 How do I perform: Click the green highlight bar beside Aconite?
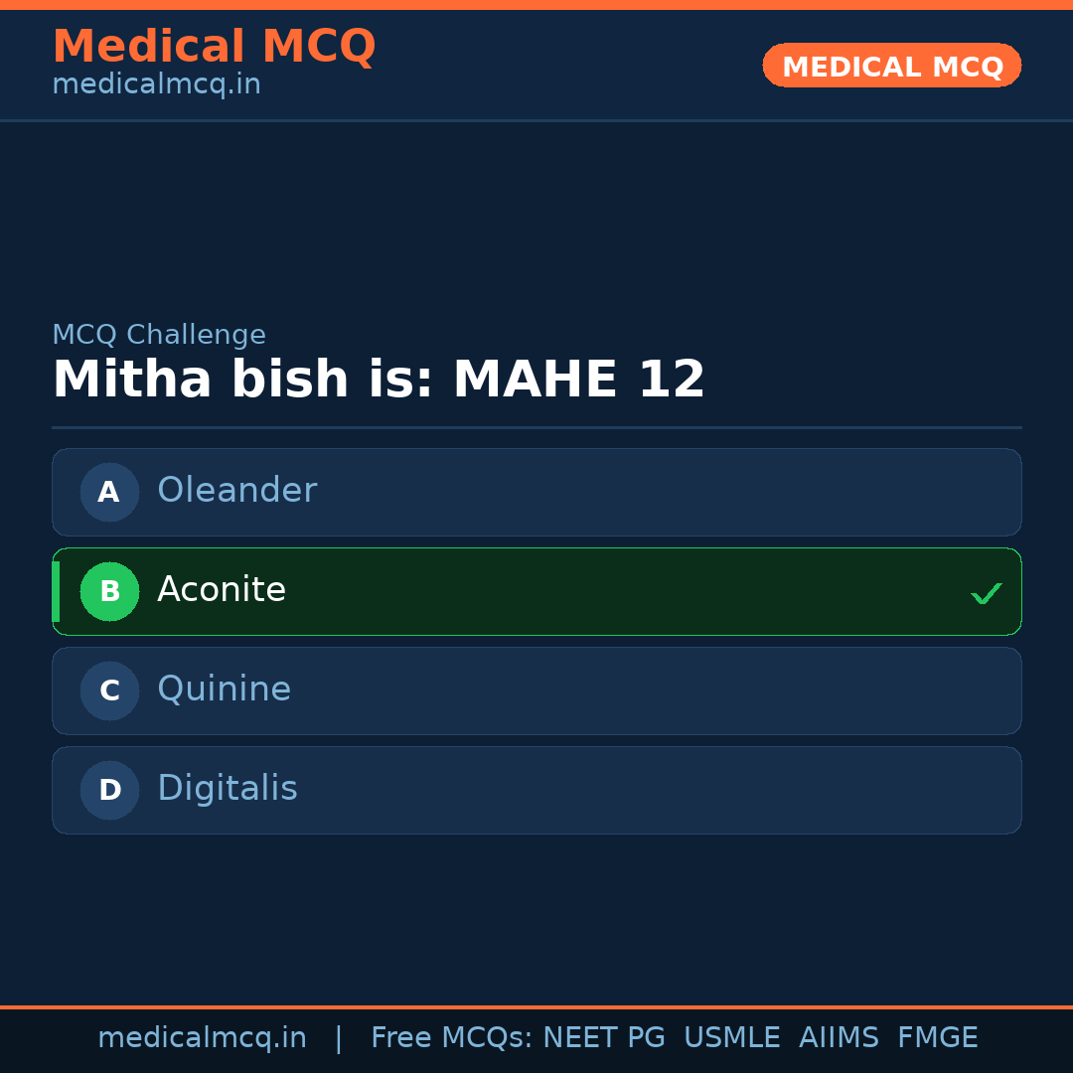coord(56,591)
